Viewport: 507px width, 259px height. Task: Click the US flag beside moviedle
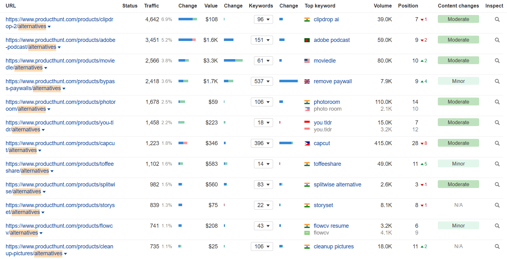coord(307,61)
